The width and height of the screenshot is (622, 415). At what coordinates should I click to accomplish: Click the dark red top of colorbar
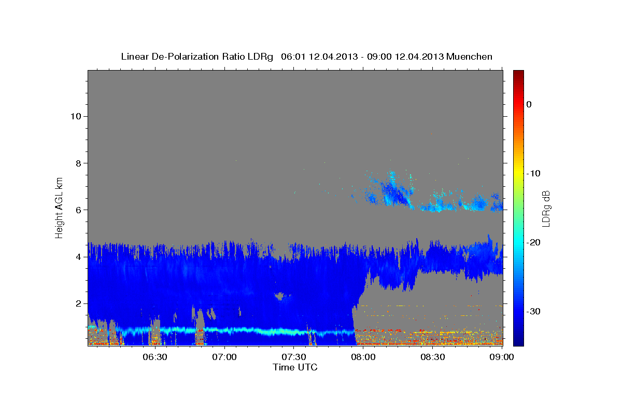(x=518, y=75)
